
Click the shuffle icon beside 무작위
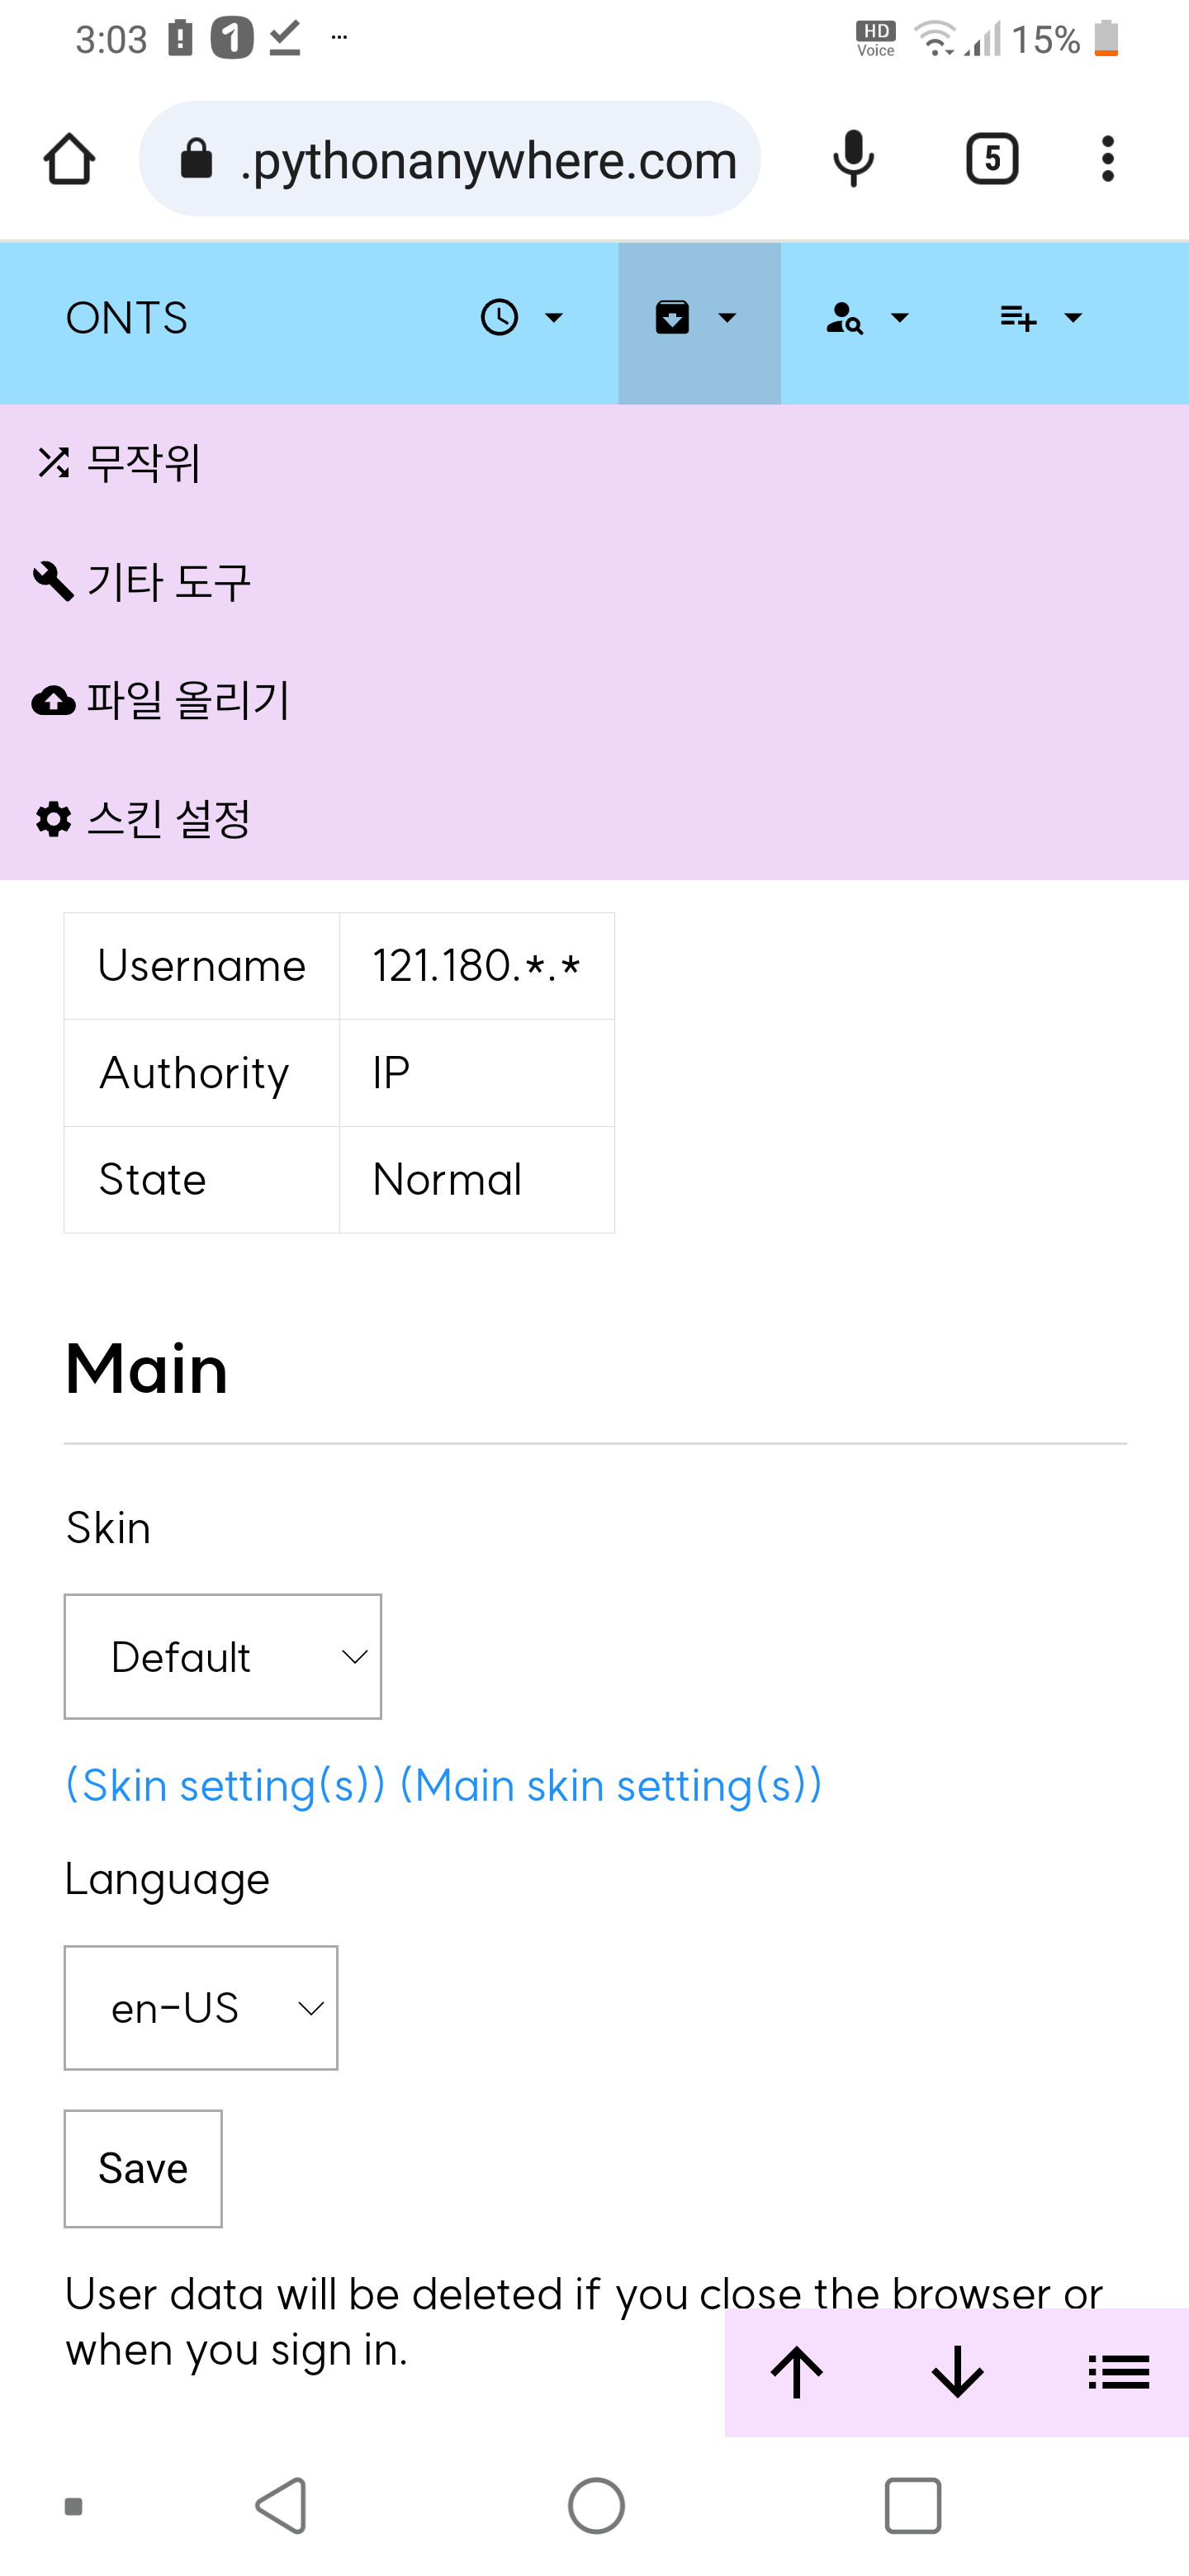pos(55,463)
